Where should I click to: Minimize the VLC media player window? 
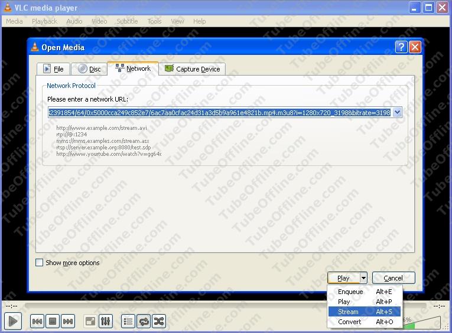[x=415, y=8]
